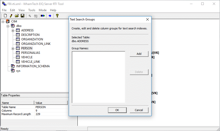This screenshot has height=131, width=220.
Task: Click the yellow question mark help icon
Action: click(x=57, y=16)
